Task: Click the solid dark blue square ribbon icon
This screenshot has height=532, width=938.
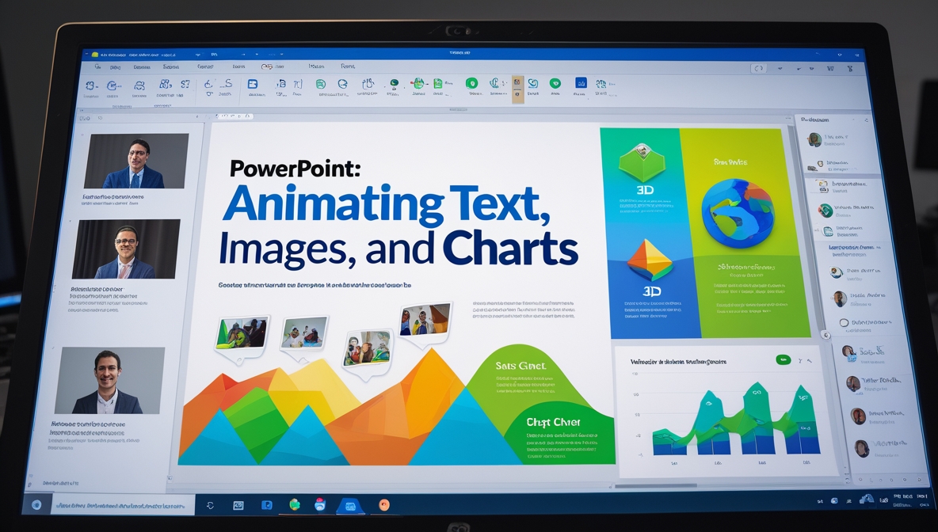Action: 580,83
